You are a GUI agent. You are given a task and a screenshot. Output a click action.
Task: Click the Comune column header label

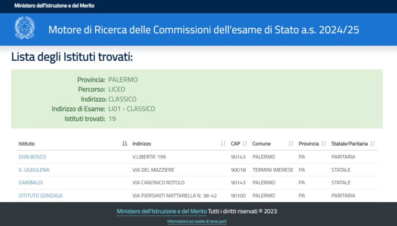pos(261,144)
